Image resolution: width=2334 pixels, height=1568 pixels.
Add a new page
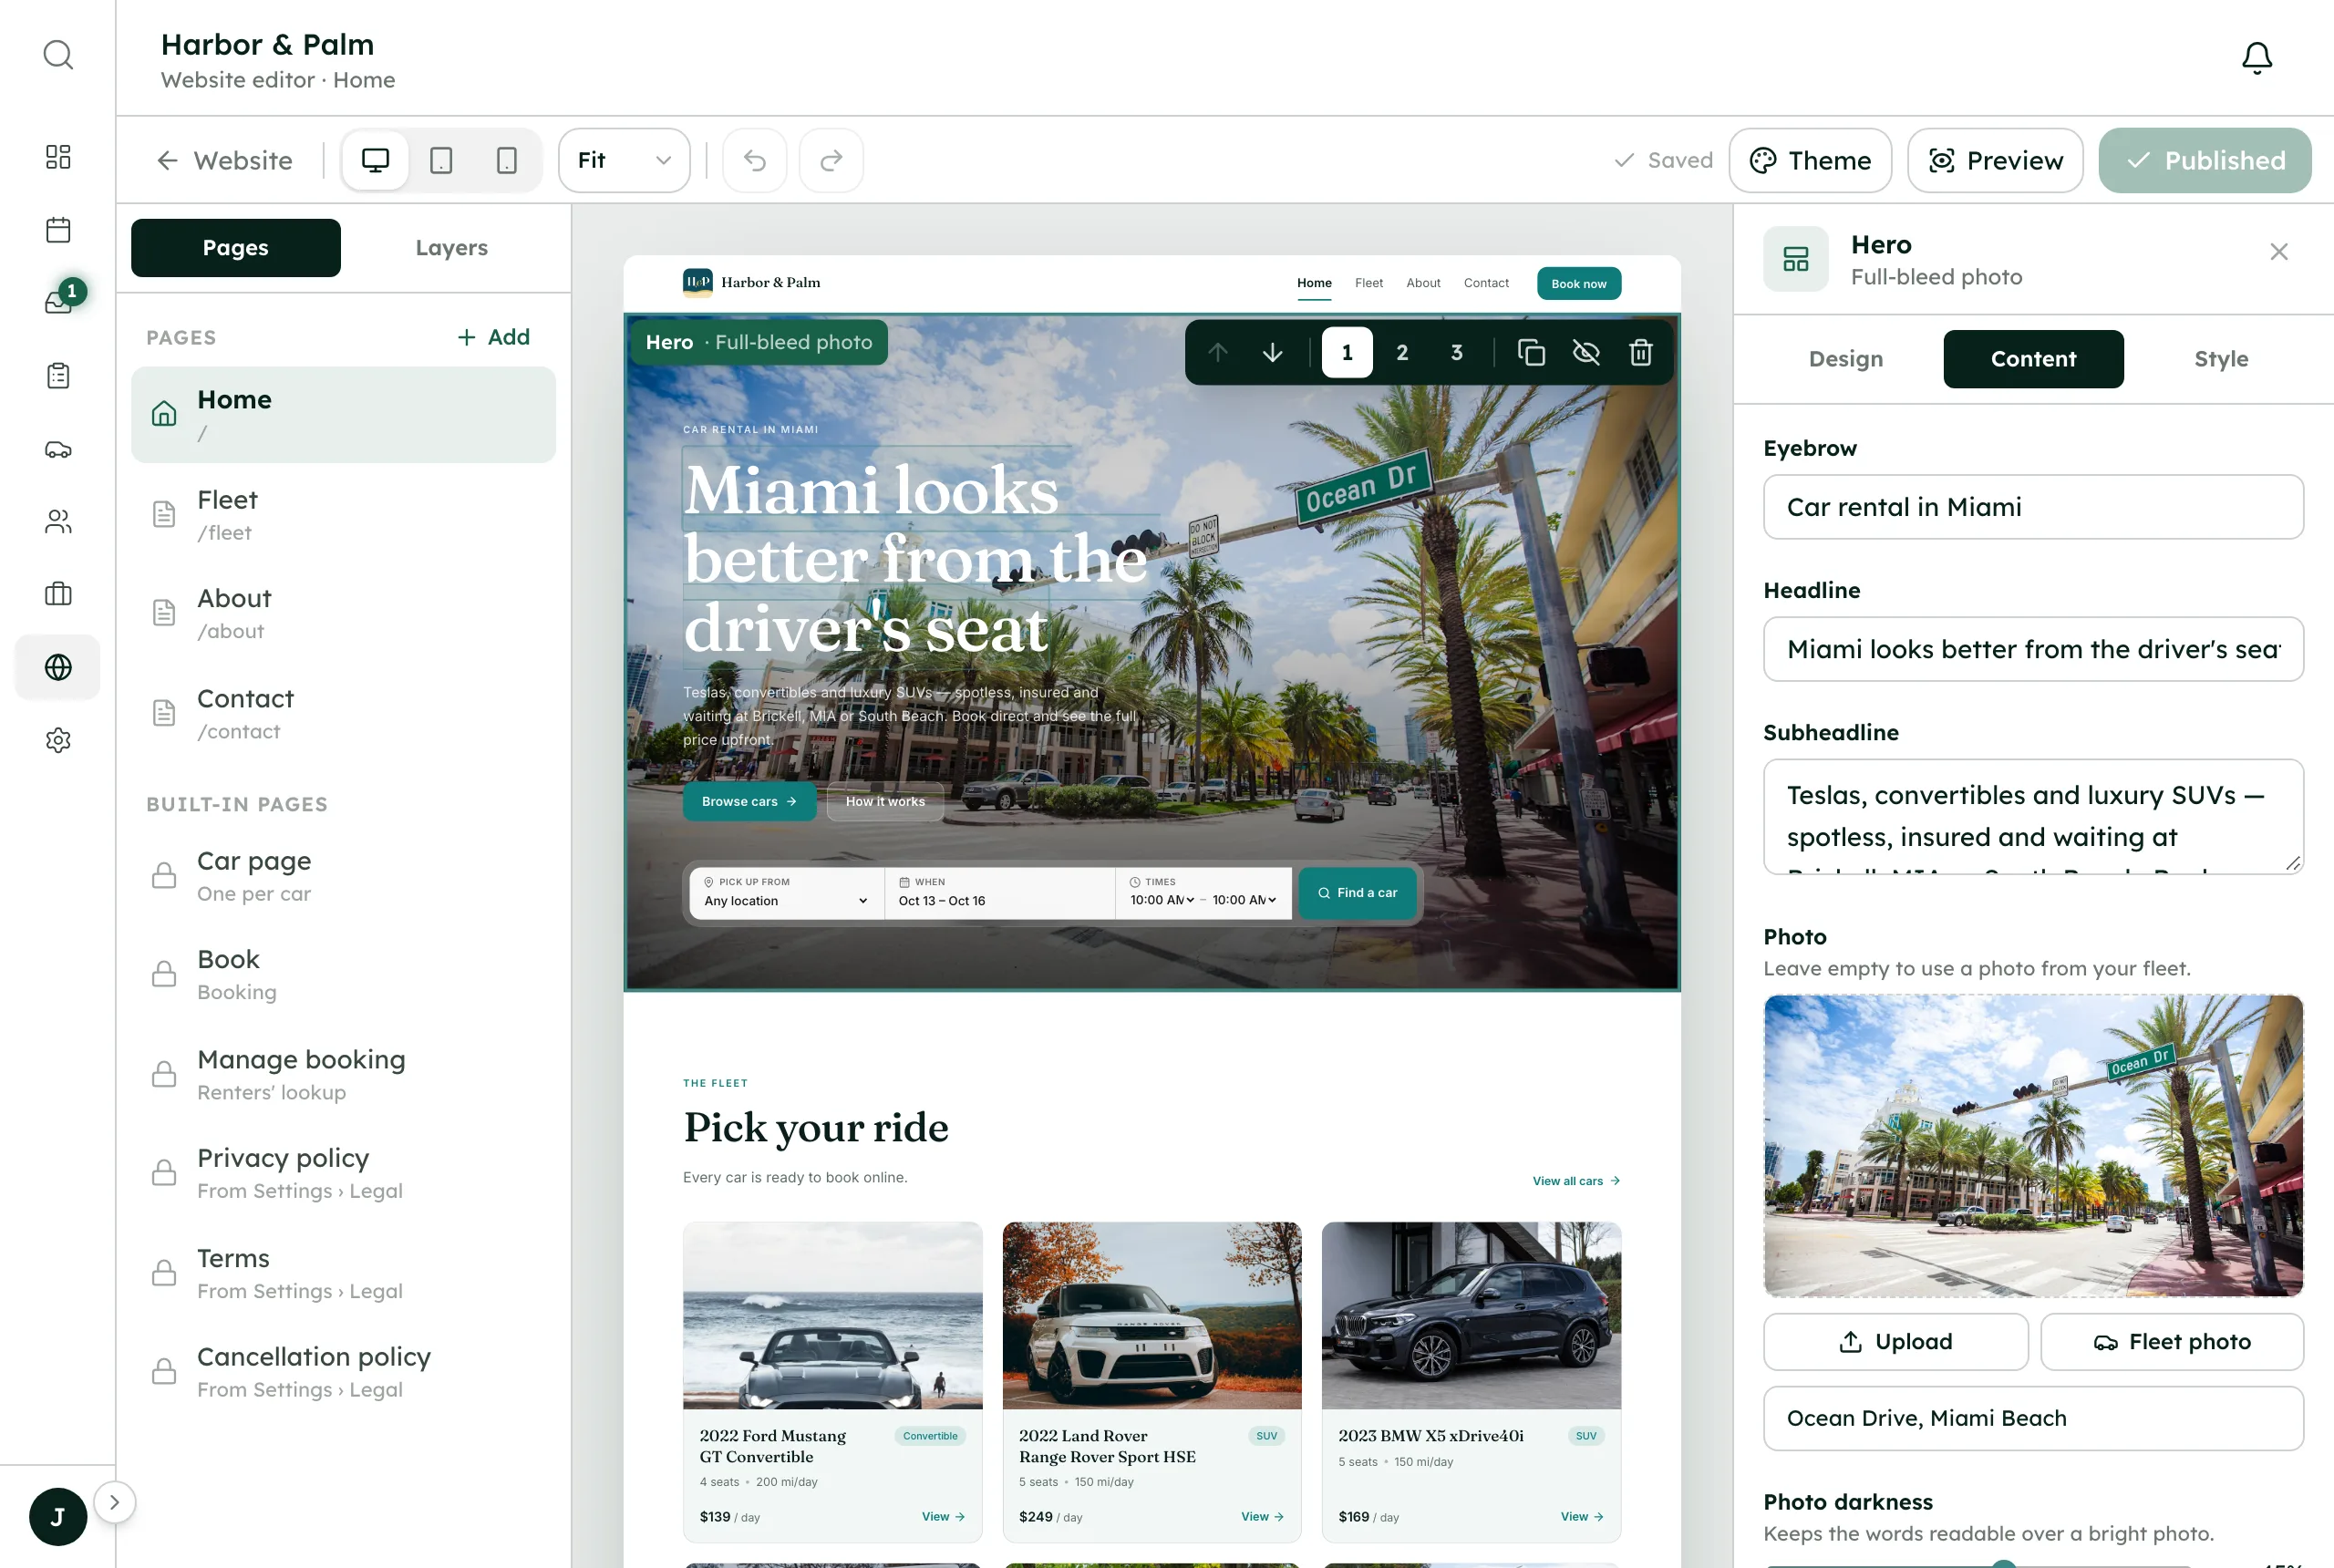(x=493, y=337)
